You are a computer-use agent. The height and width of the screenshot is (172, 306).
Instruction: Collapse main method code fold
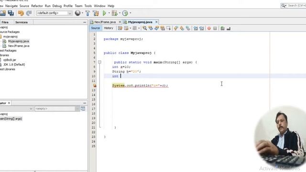(x=99, y=62)
